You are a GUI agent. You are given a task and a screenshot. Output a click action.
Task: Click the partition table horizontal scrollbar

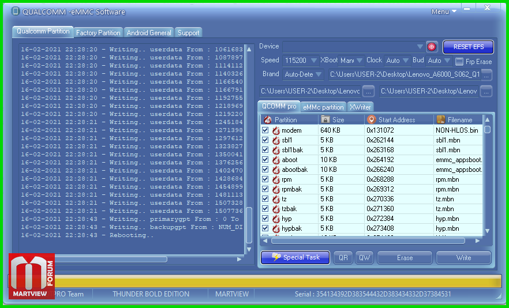(368, 241)
